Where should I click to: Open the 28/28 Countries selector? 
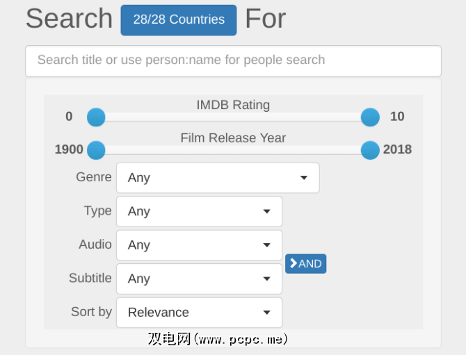pyautogui.click(x=178, y=20)
